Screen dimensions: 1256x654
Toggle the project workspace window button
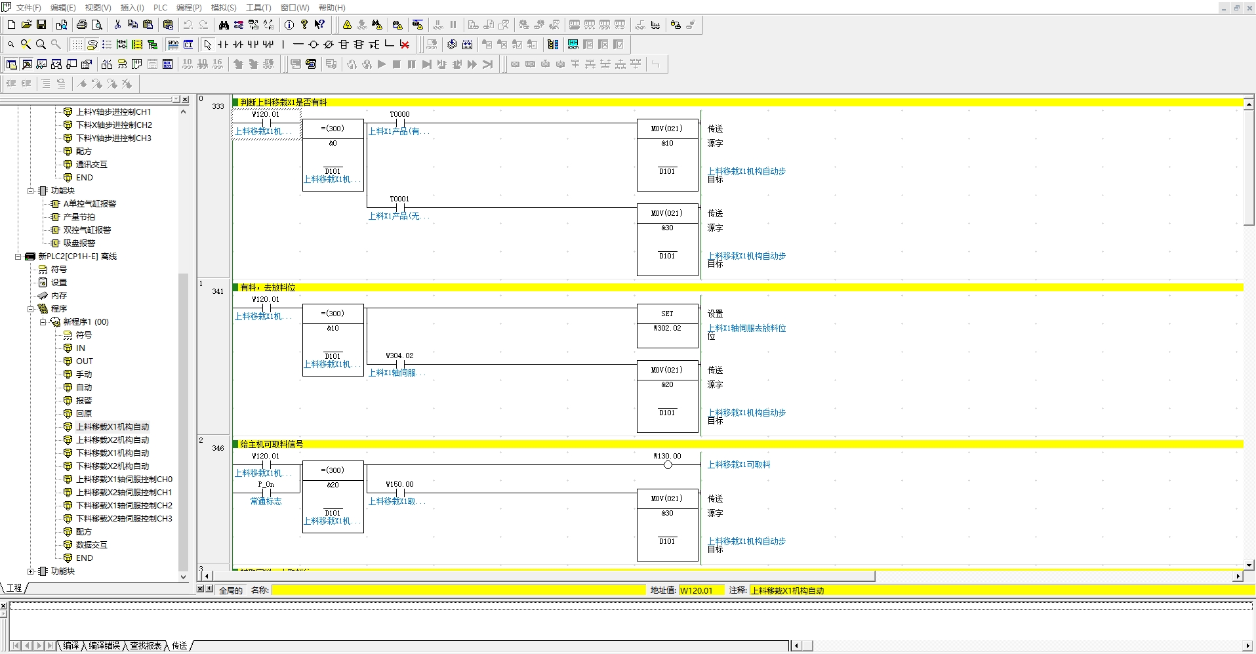click(x=11, y=64)
